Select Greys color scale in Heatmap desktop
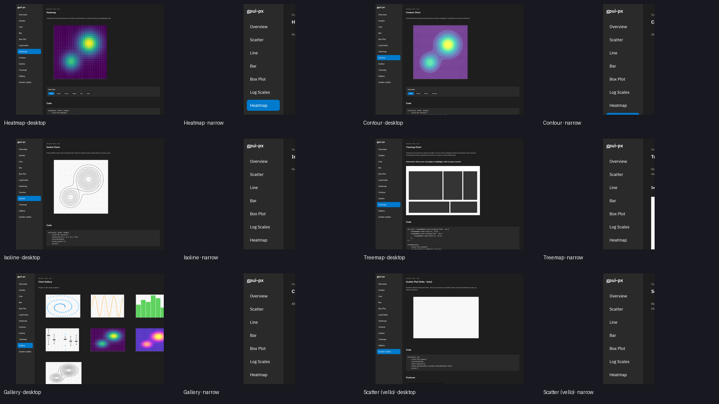Screen dimensions: 719x404 88,93
